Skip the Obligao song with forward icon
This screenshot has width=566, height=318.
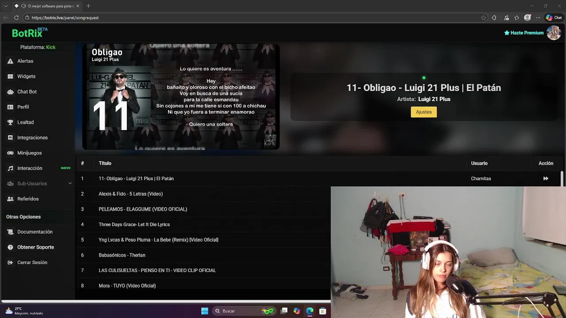[546, 178]
